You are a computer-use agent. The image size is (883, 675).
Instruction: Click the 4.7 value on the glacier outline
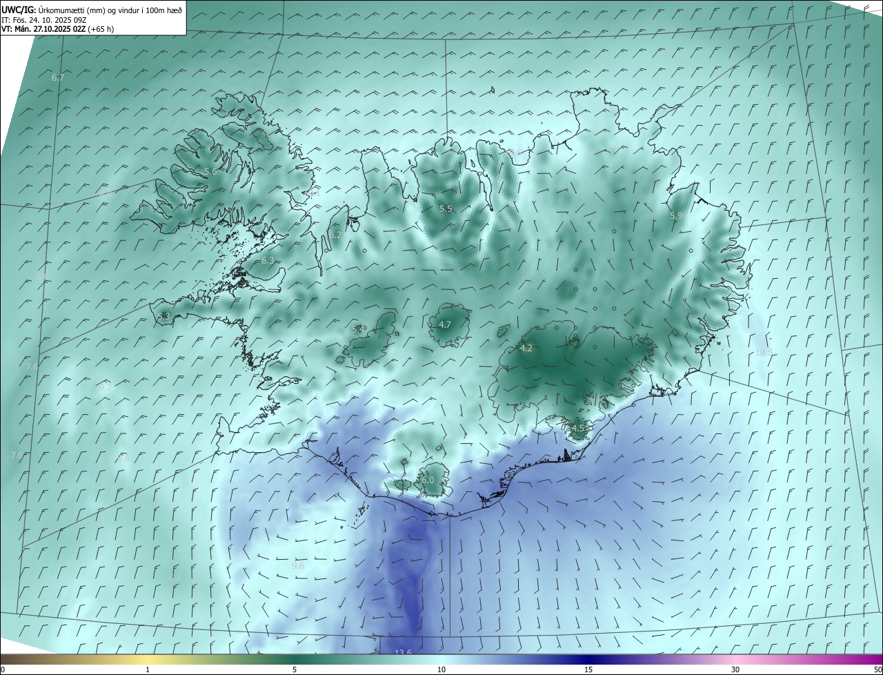[x=445, y=324]
